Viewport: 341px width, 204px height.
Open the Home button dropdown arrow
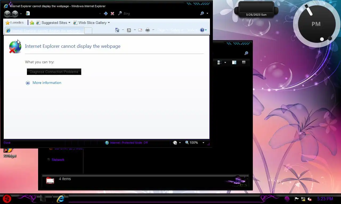(123, 30)
